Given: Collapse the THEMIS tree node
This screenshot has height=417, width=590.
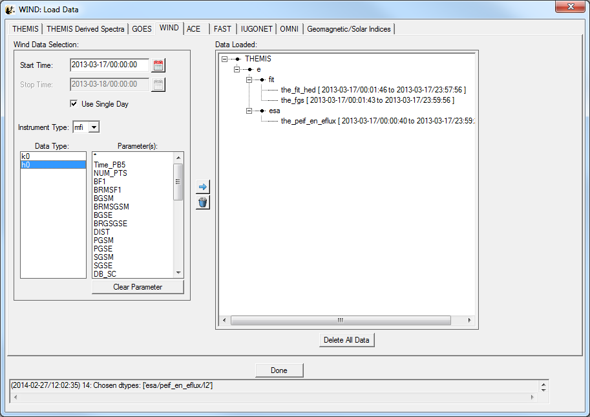Looking at the screenshot, I should click(224, 59).
